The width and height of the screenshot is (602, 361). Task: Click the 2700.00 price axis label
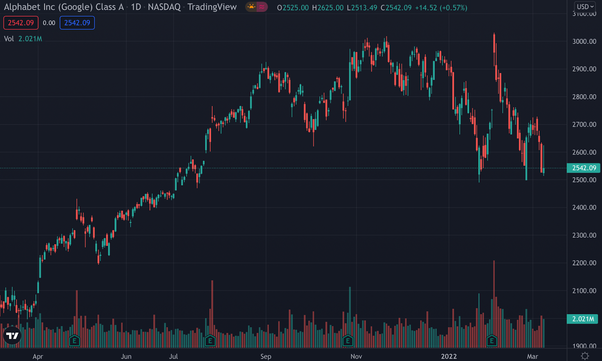(x=584, y=124)
